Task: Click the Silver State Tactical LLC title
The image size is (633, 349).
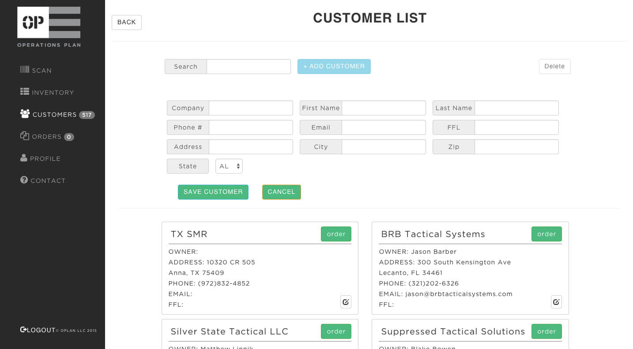Action: (x=230, y=331)
